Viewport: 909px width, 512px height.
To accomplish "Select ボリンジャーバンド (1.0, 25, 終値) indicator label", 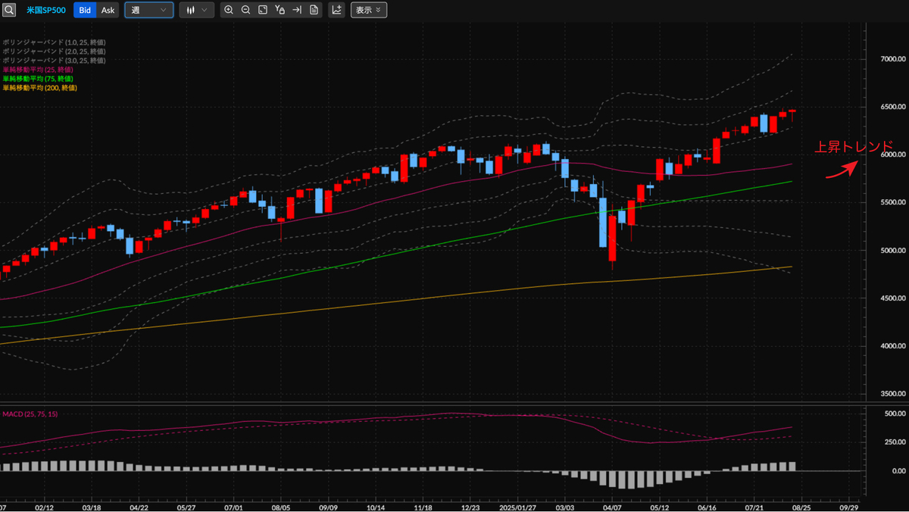I will [54, 42].
